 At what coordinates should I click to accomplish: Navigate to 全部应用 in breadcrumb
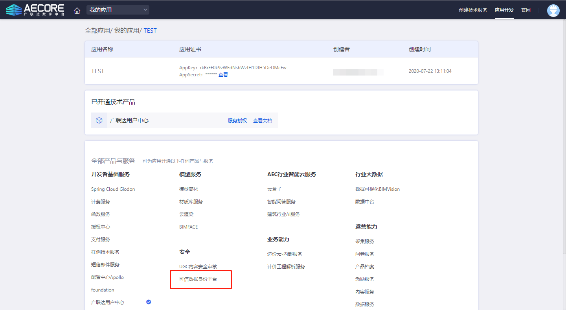click(97, 31)
